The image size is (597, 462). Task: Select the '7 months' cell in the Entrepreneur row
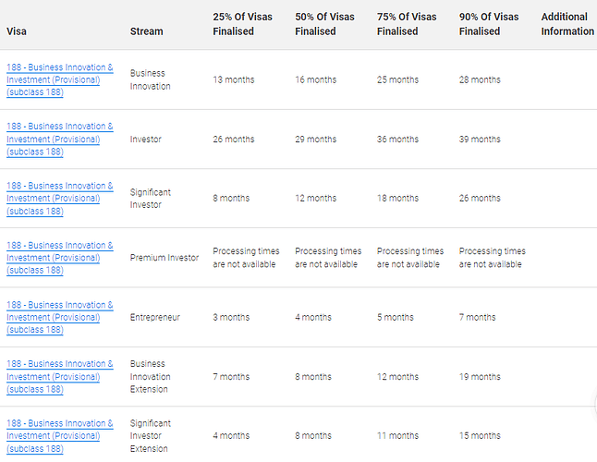(478, 317)
